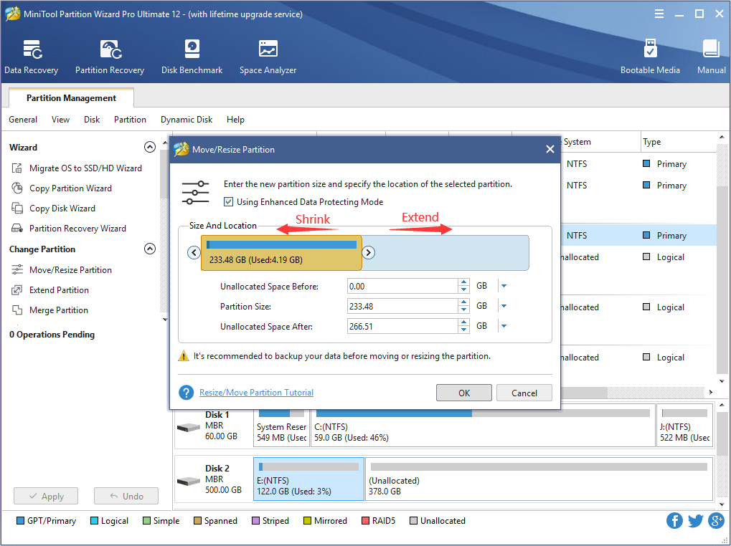Confirm resize with the OK button
This screenshot has height=546, width=731.
click(463, 392)
